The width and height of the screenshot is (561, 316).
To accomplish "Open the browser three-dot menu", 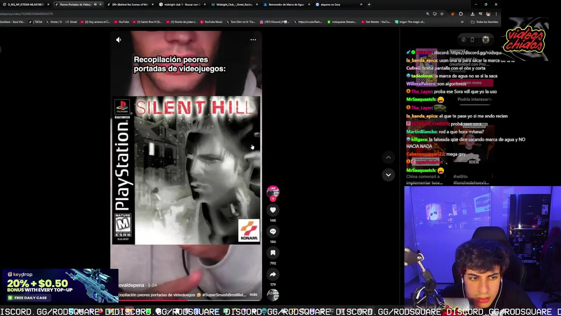I will tap(496, 14).
